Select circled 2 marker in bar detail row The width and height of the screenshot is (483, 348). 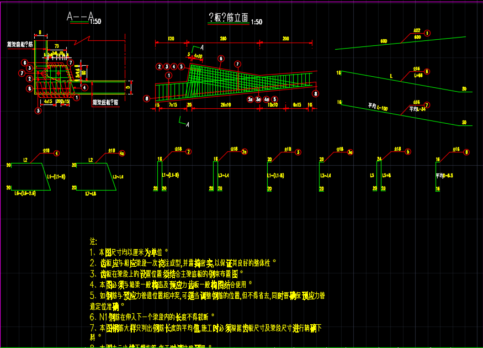188,151
